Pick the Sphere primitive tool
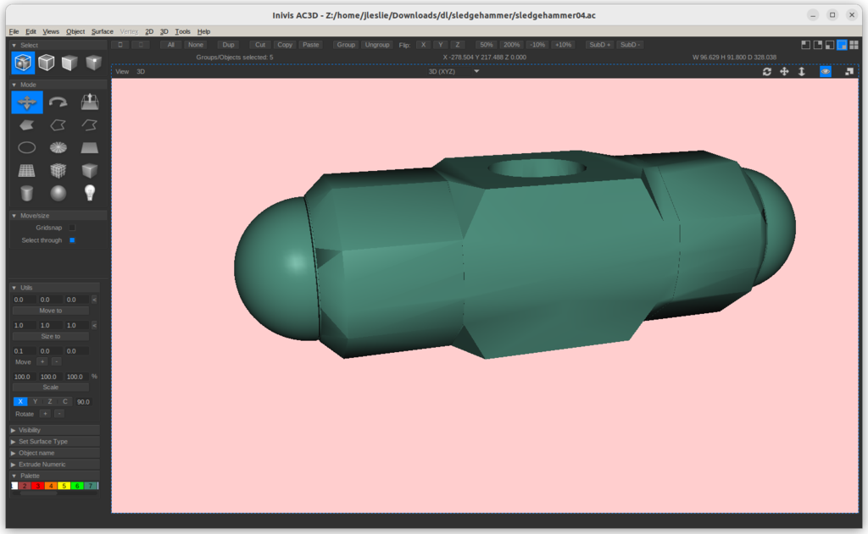This screenshot has width=868, height=534. 58,193
